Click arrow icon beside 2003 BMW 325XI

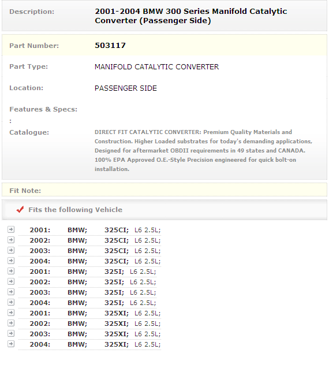(11, 333)
